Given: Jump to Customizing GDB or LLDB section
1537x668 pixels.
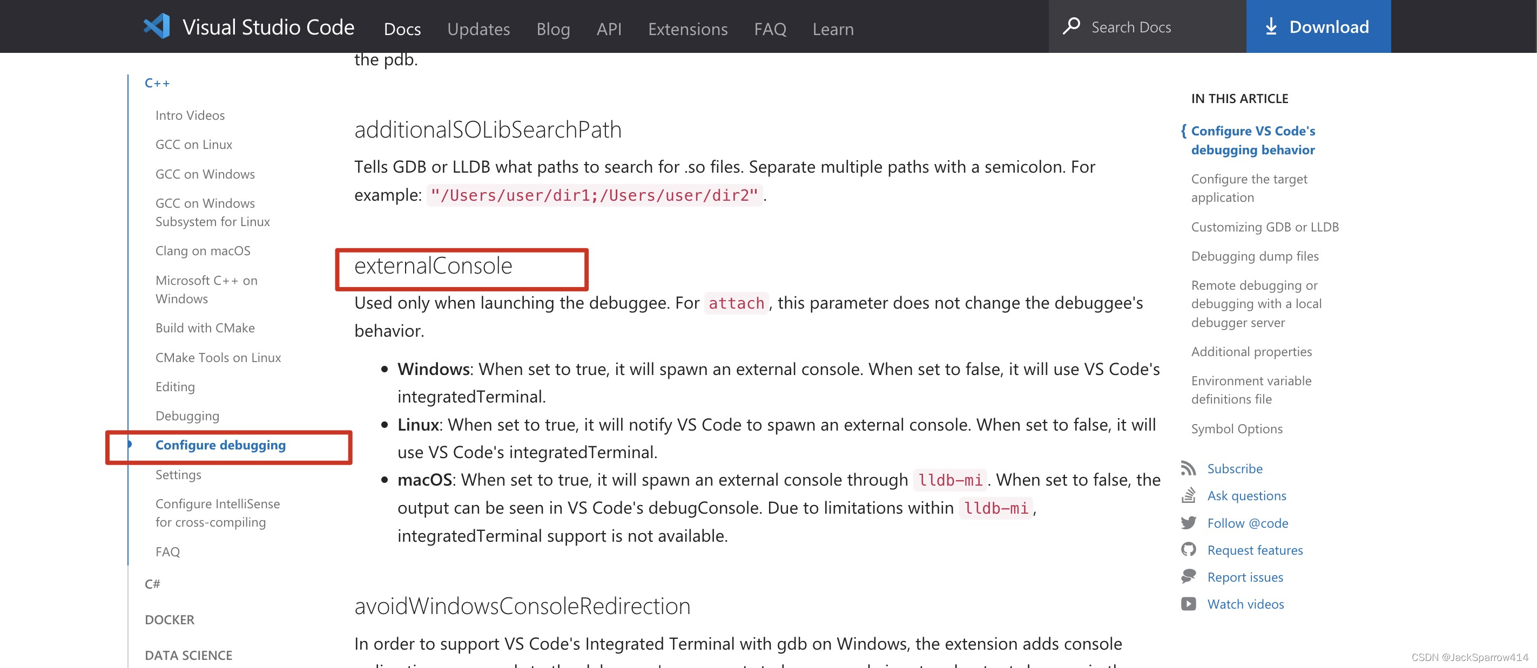Looking at the screenshot, I should [1264, 227].
